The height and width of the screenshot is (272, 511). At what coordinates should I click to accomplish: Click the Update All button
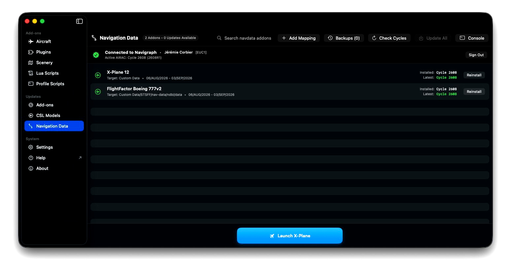pyautogui.click(x=433, y=38)
